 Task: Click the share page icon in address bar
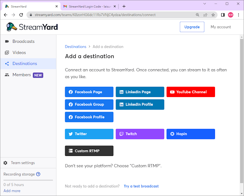click(205, 15)
